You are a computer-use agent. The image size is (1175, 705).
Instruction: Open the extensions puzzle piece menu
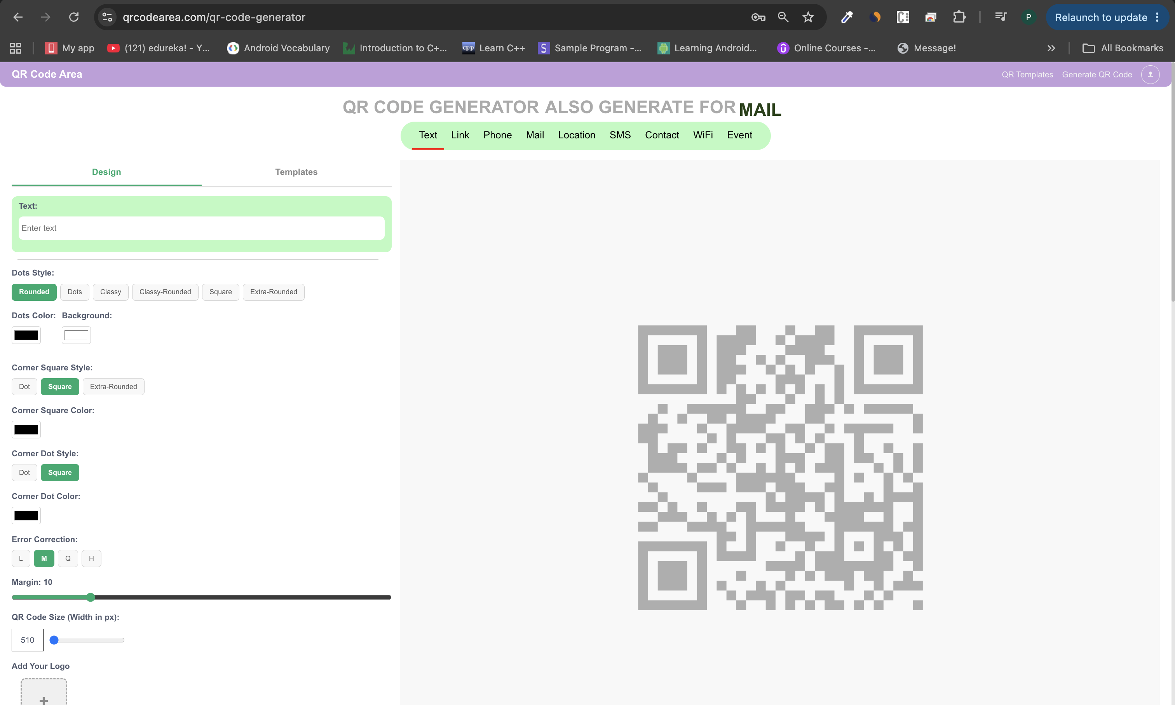click(959, 17)
